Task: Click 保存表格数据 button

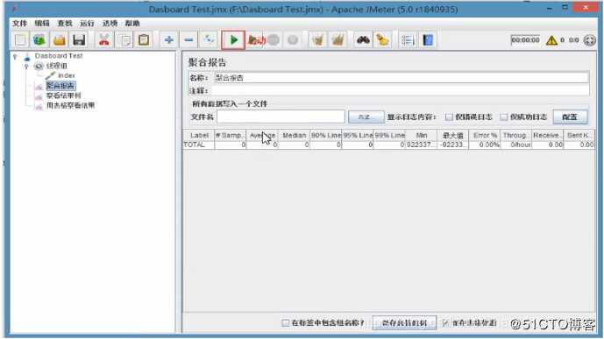Action: tap(404, 323)
